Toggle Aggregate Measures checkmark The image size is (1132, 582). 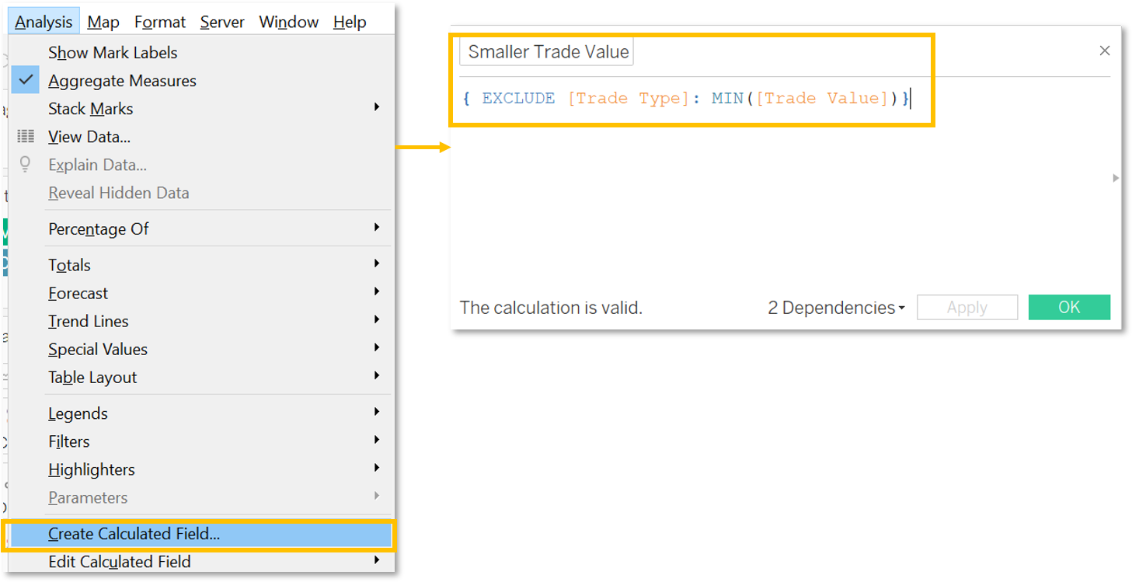(26, 81)
